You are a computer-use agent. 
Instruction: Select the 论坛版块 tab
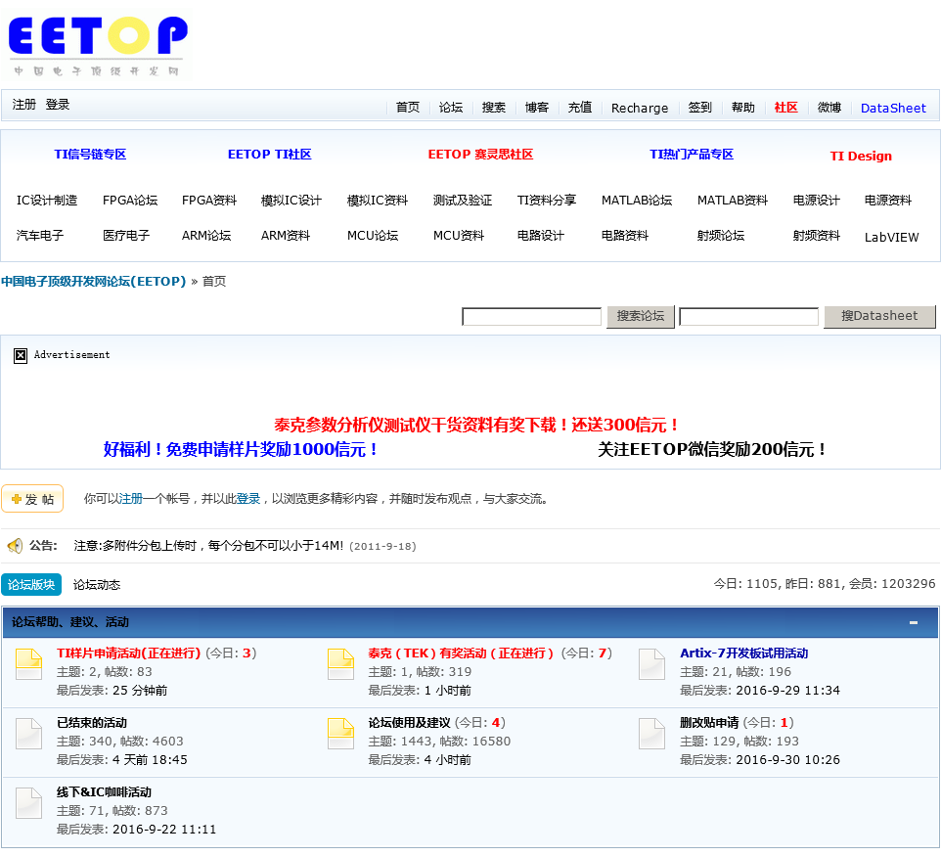31,585
